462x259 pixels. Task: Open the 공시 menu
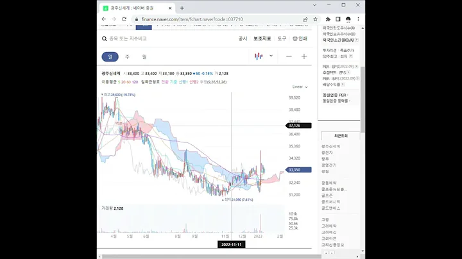243,38
